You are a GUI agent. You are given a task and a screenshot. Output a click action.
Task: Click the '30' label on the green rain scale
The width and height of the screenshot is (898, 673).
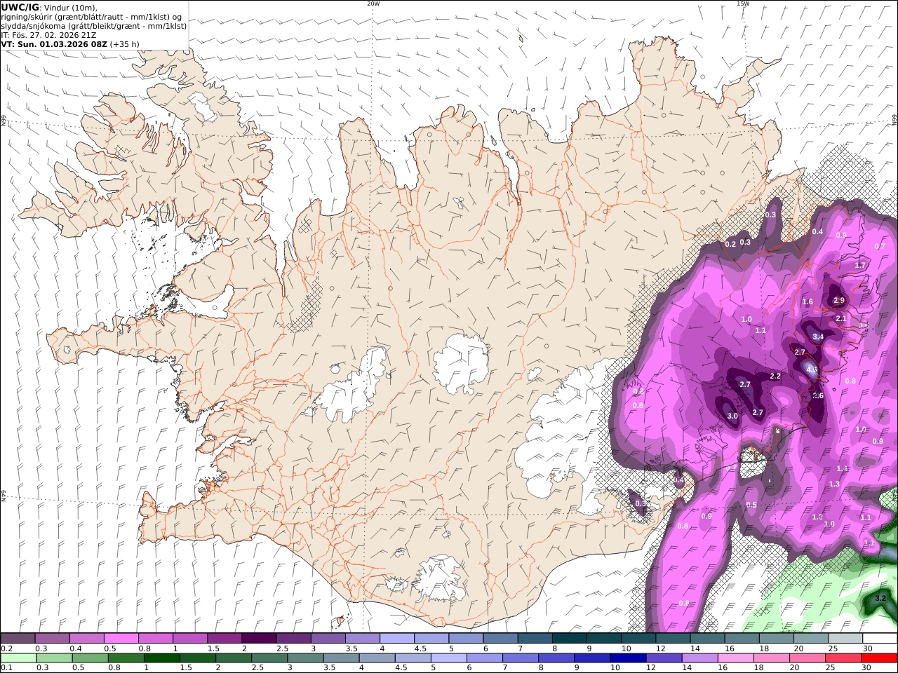[x=867, y=667]
